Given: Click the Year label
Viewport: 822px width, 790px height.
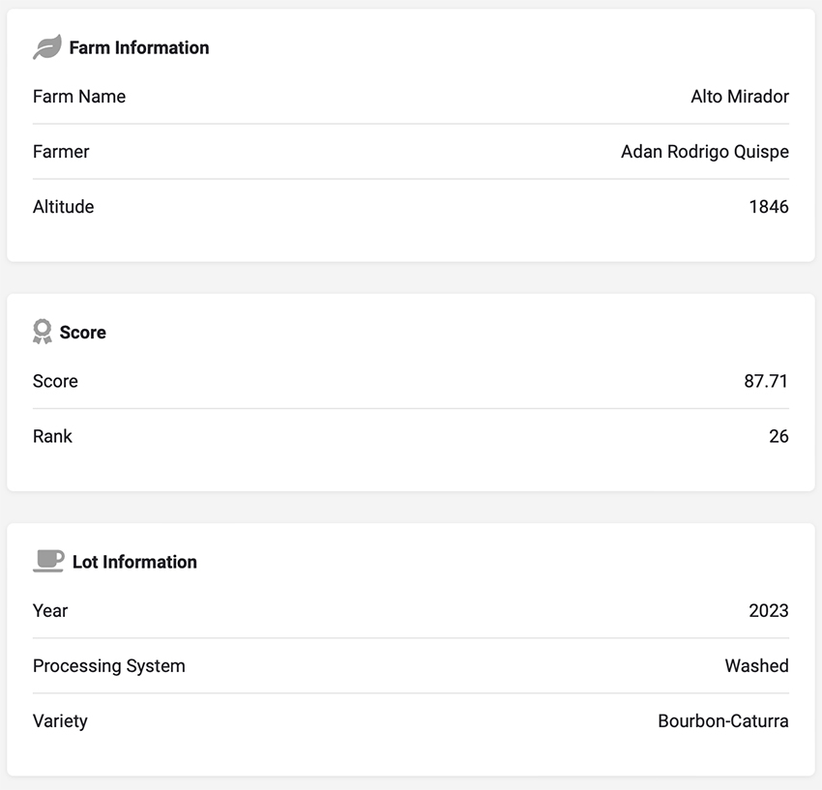Looking at the screenshot, I should pos(50,611).
